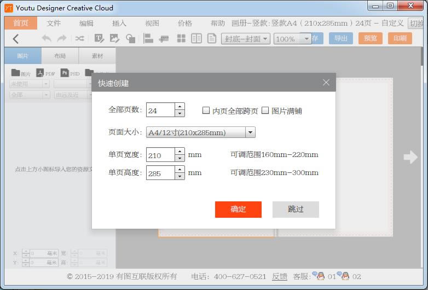The image size is (428, 290).
Task: Go back with the left chevron icon
Action: (16, 39)
